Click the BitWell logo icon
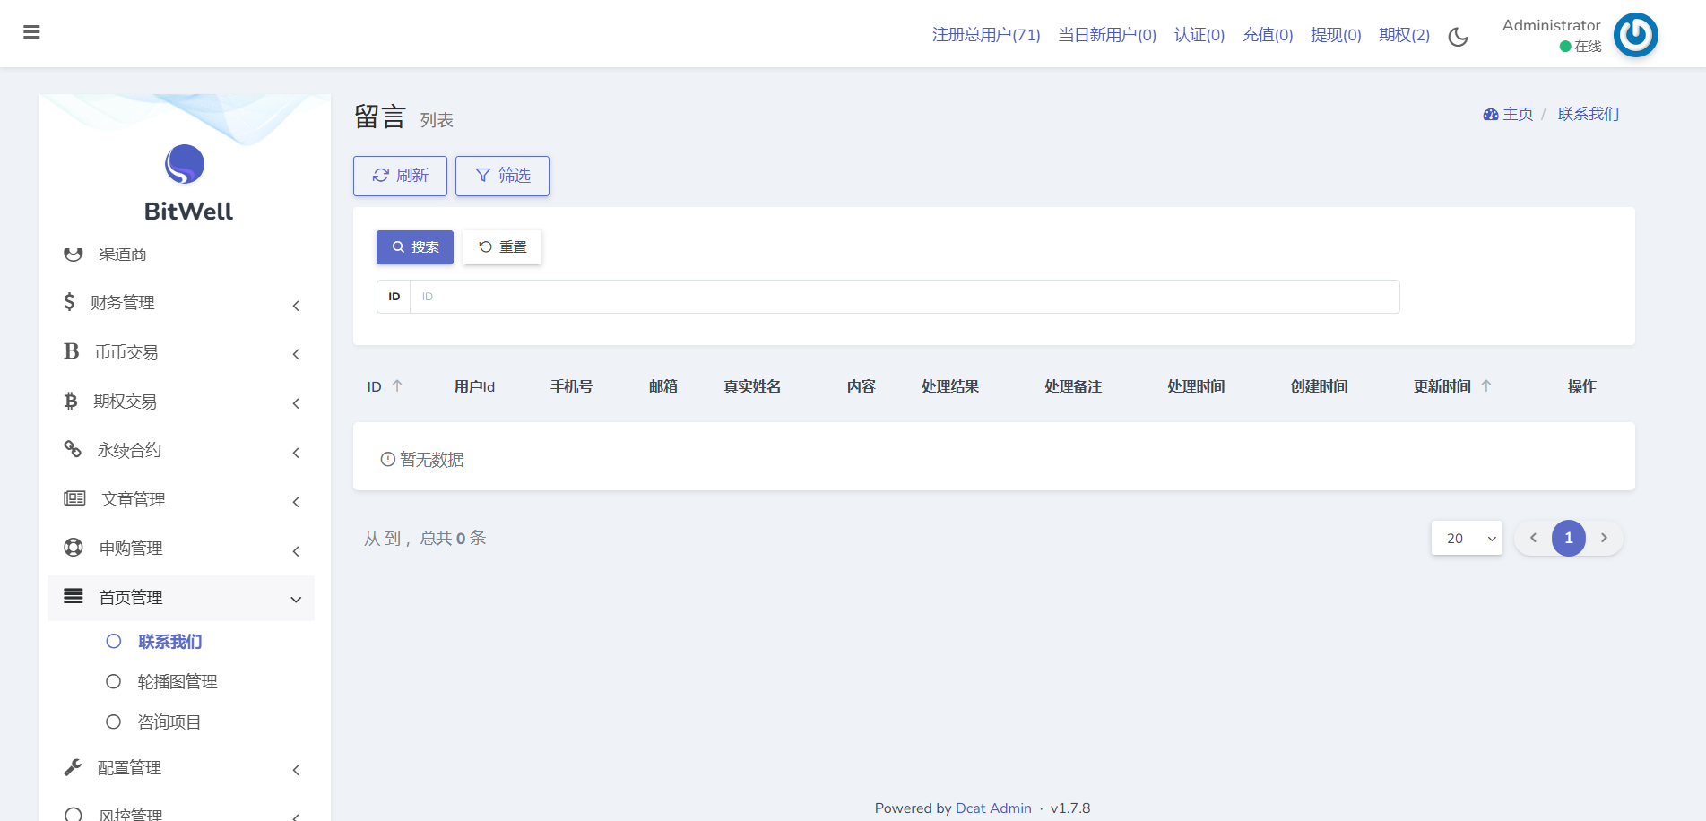The width and height of the screenshot is (1706, 821). (x=185, y=164)
